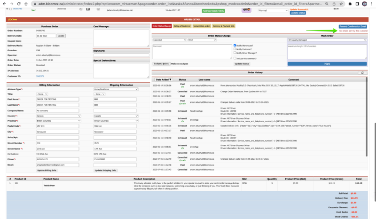Viewport: 376px width, 219px height.
Task: Click the Update Status button below the checkboxes
Action: pos(242,64)
